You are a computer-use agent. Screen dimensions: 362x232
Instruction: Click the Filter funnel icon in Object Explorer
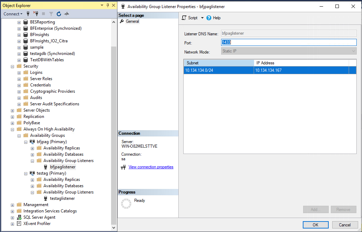point(51,14)
